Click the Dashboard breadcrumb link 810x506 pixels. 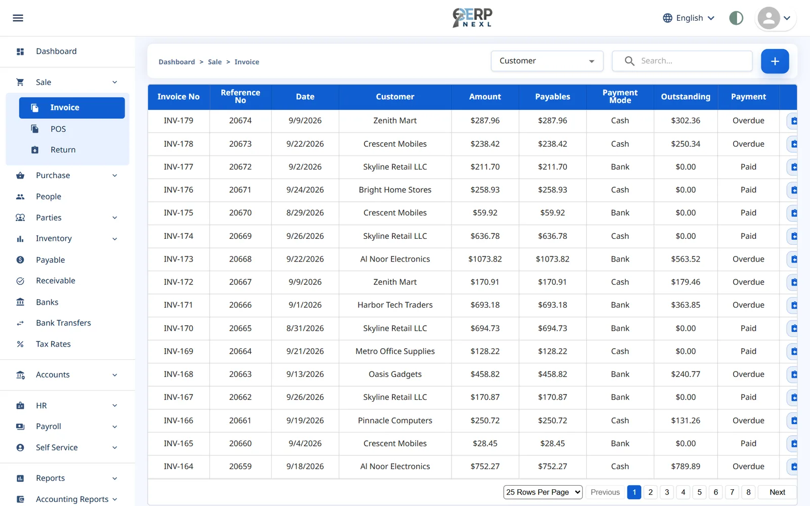click(177, 62)
